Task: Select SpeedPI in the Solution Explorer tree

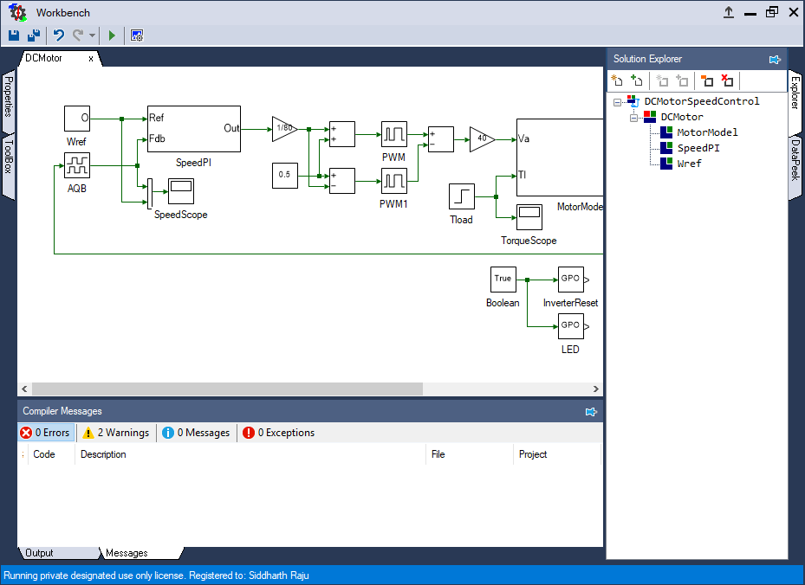Action: tap(698, 148)
